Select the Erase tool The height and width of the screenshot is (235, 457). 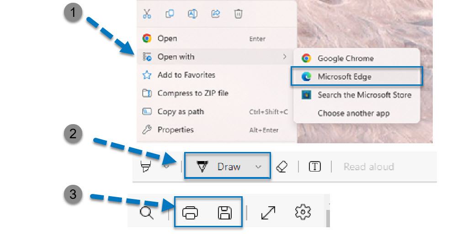[x=282, y=167]
